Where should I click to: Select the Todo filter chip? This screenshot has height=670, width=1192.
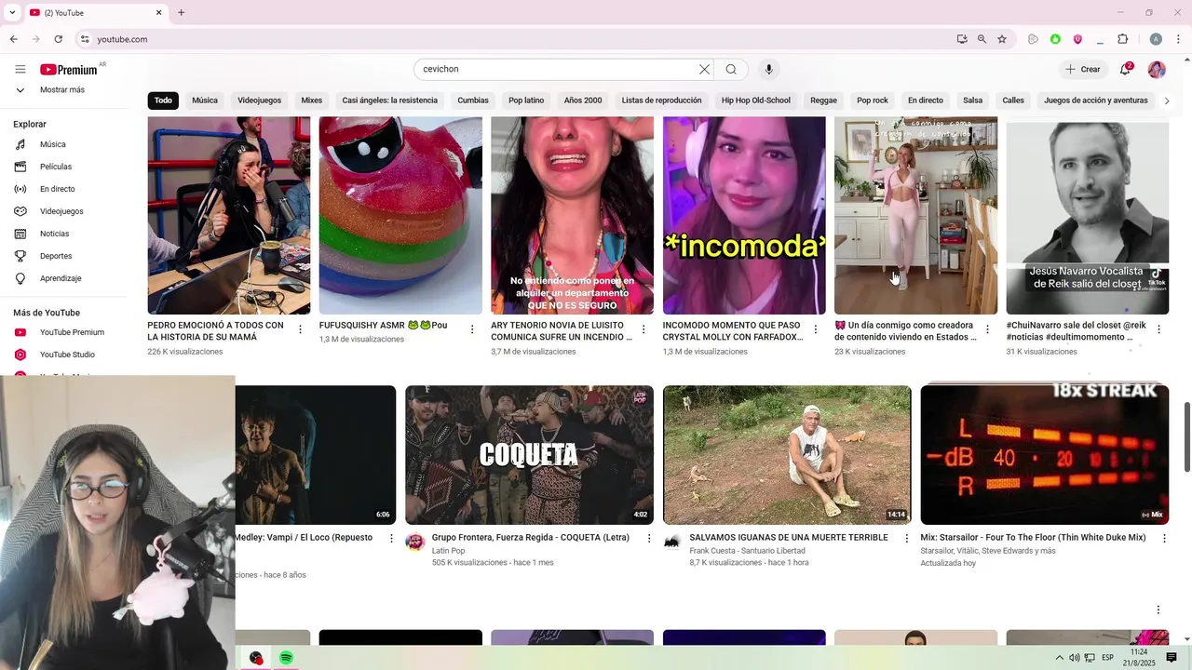(x=163, y=100)
